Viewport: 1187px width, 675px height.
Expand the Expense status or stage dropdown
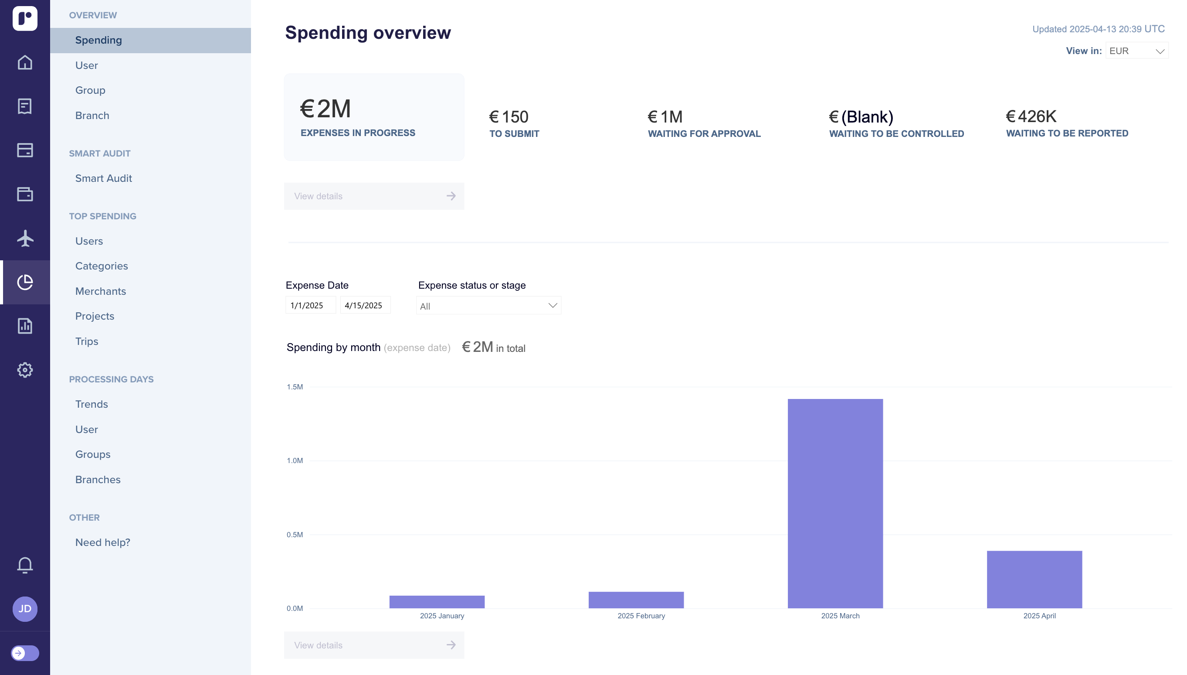click(x=488, y=306)
